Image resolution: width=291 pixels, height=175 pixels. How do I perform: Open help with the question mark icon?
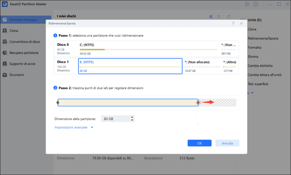[233, 24]
